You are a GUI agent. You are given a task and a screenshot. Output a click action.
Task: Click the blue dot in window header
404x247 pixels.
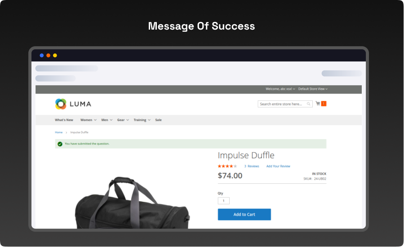coord(41,55)
